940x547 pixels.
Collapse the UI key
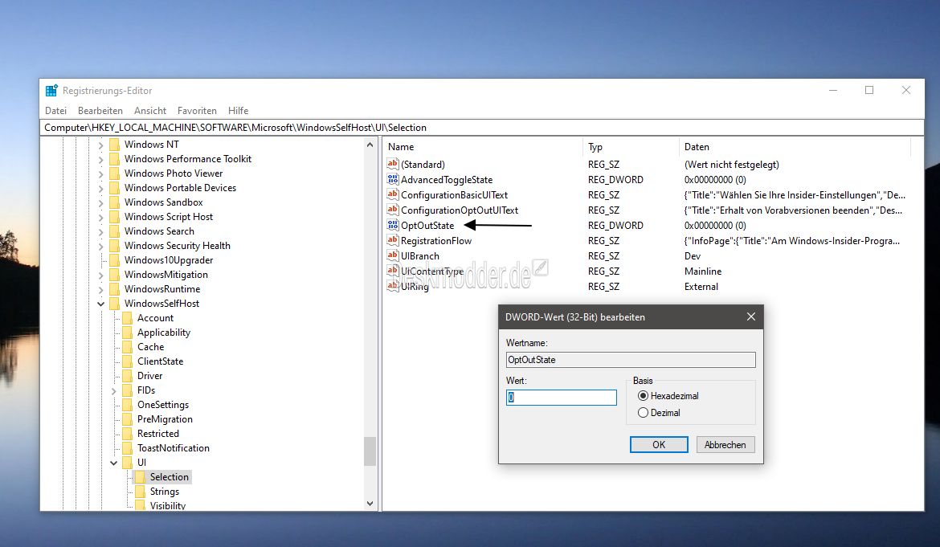(x=113, y=463)
